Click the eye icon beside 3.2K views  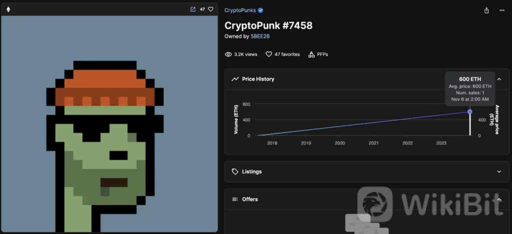pos(228,54)
